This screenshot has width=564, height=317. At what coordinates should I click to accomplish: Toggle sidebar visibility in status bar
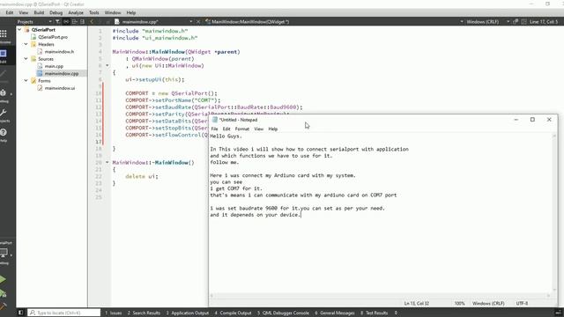coord(20,313)
